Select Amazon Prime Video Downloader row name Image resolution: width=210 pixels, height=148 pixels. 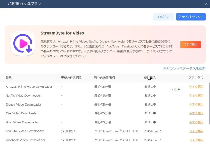tap(29, 87)
